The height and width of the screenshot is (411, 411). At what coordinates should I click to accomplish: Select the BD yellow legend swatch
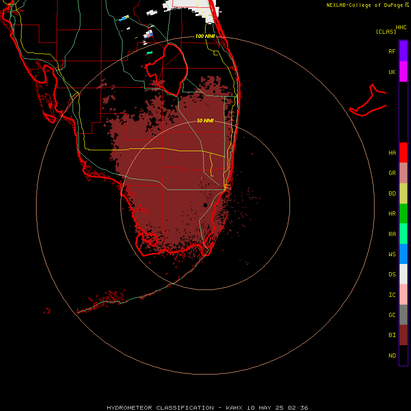[403, 194]
